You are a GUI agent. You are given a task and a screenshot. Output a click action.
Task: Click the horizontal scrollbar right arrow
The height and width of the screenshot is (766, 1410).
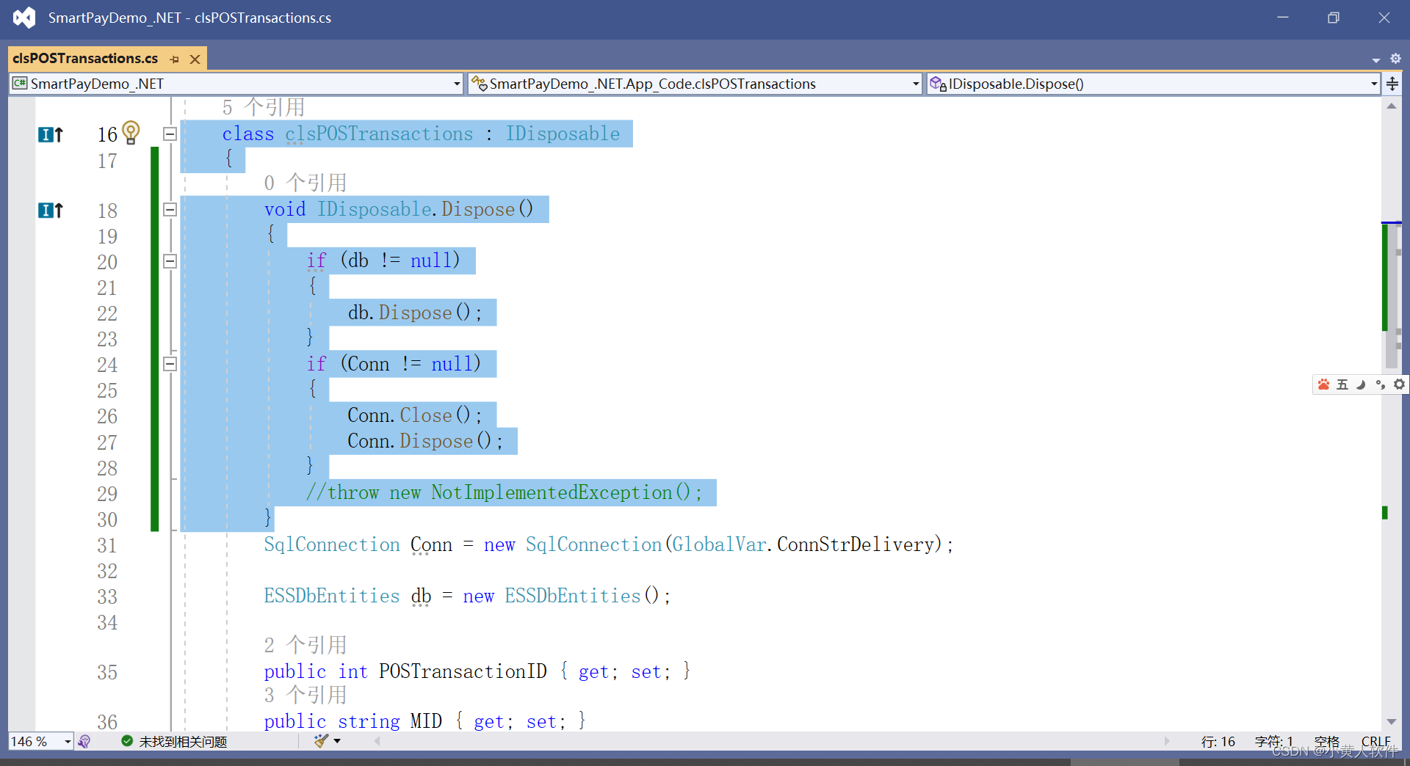1167,741
